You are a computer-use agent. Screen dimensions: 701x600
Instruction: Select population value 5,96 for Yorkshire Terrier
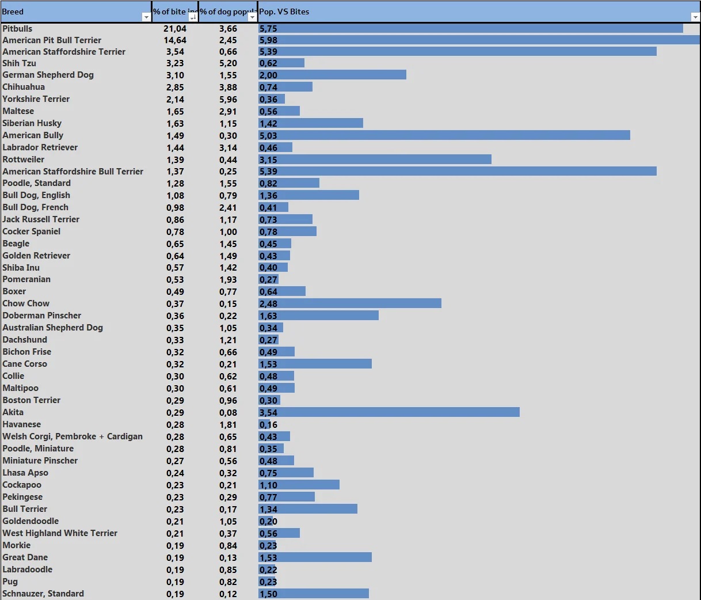pyautogui.click(x=228, y=100)
